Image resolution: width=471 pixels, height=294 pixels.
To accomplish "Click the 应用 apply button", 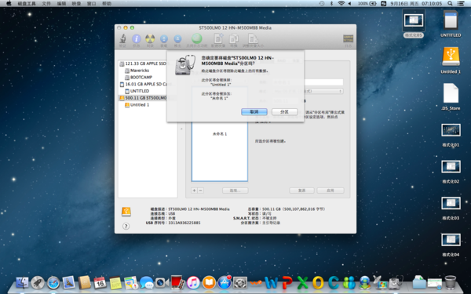I will 330,191.
